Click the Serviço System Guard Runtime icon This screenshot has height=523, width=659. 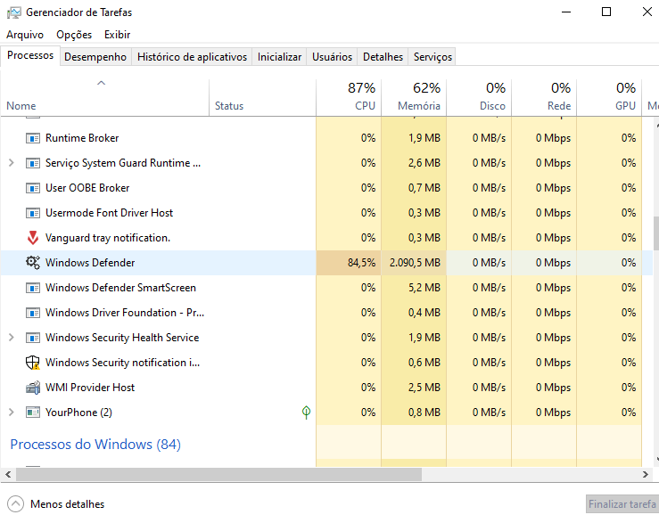coord(33,163)
